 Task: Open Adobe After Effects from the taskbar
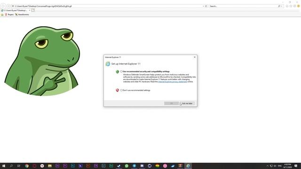click(57, 166)
